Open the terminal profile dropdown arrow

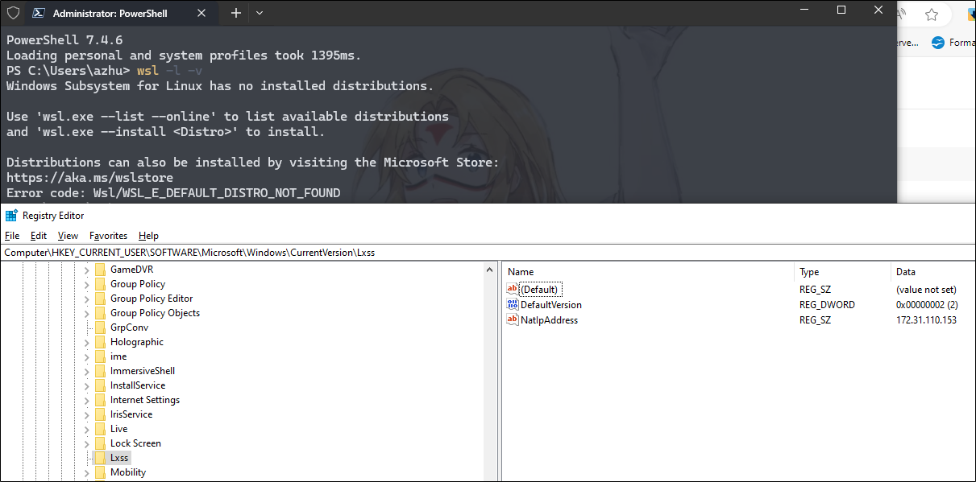pos(260,13)
